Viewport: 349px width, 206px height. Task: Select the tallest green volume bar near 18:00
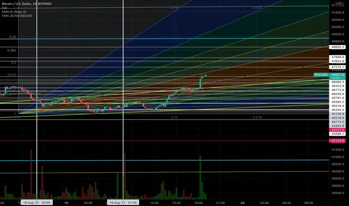200,177
